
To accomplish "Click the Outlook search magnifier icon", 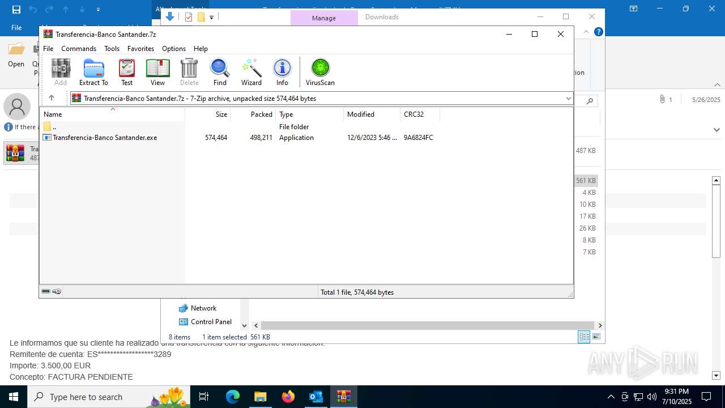I will click(590, 101).
